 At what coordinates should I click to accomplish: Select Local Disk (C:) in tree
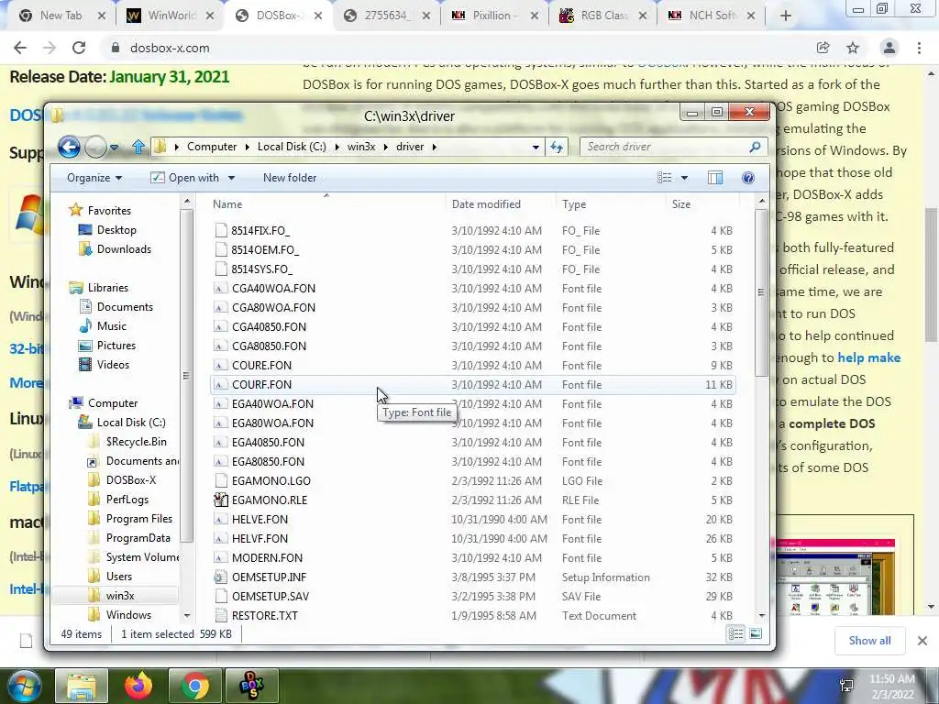coord(131,423)
